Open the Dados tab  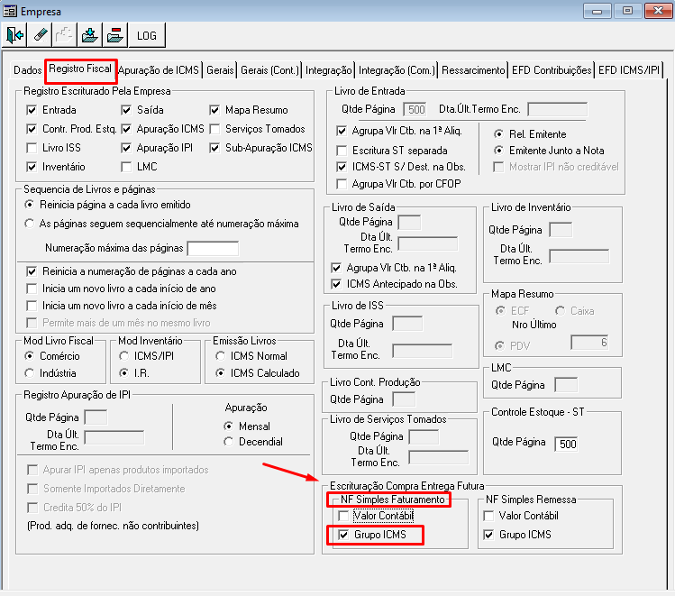click(x=27, y=70)
